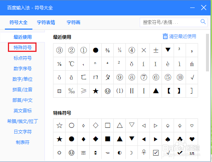Insert the checked box ☑ symbol

(x=156, y=153)
